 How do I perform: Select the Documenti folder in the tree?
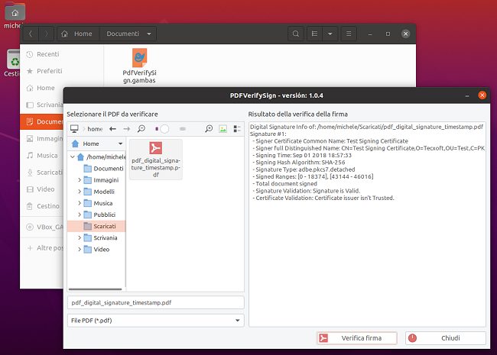click(x=108, y=169)
